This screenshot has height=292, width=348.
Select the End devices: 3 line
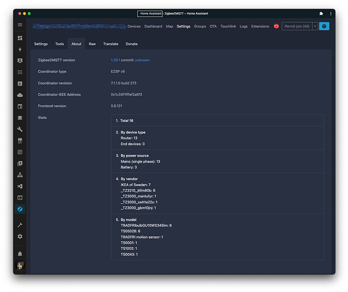133,144
